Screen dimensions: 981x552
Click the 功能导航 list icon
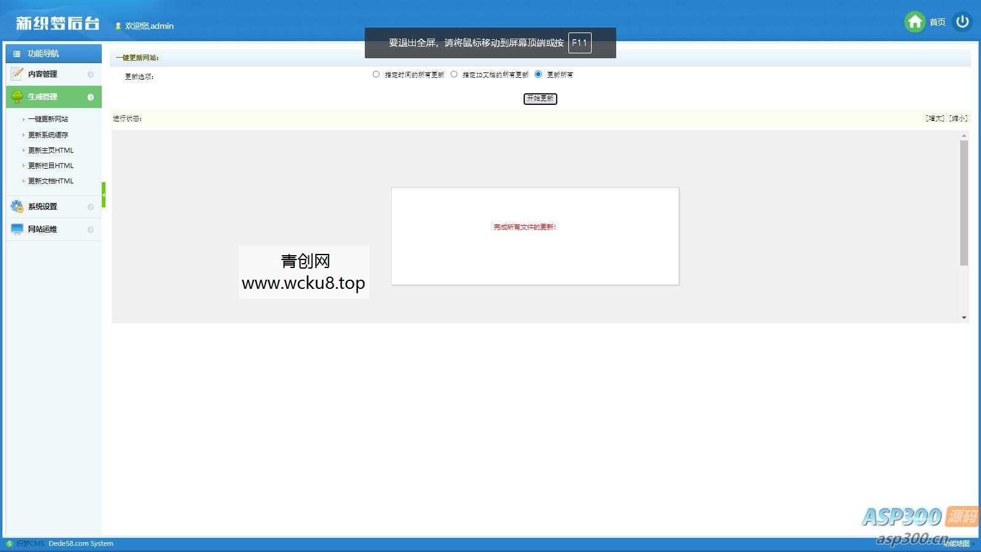(16, 53)
